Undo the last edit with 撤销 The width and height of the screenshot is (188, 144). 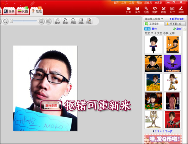point(58,21)
